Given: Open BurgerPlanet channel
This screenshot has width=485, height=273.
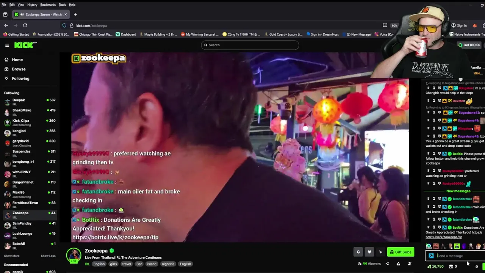Looking at the screenshot, I should click(x=30, y=184).
